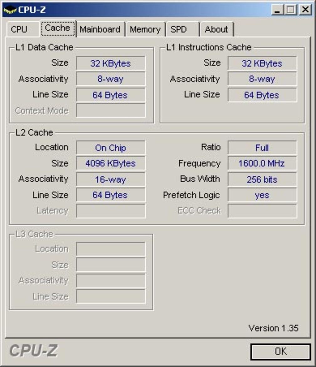Image resolution: width=316 pixels, height=367 pixels.
Task: Click L2 Ratio value Full
Action: tap(262, 148)
